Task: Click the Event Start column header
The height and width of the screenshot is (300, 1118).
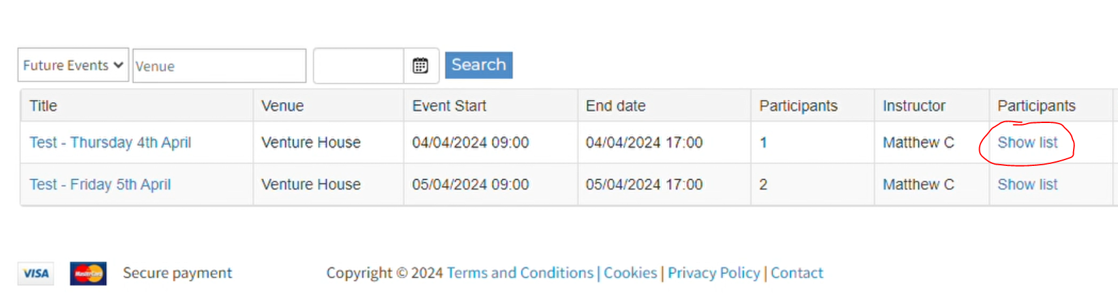Action: (x=449, y=106)
